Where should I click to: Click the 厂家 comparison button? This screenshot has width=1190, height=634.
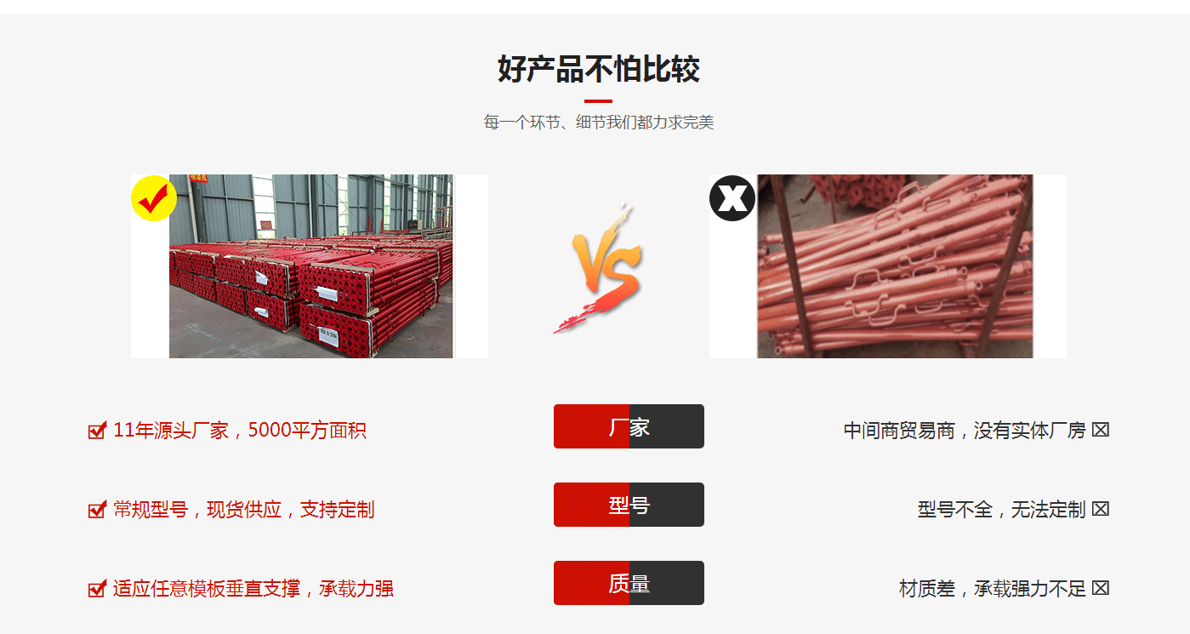pos(629,426)
